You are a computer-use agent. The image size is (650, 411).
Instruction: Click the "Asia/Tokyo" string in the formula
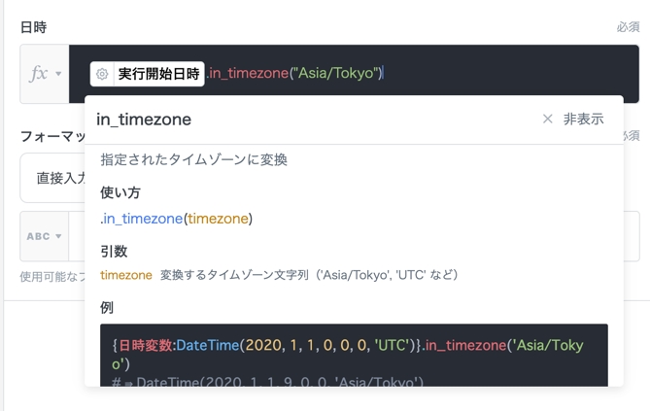336,74
